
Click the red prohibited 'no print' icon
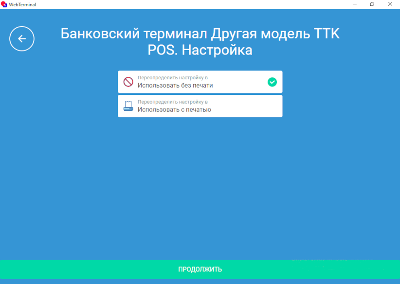128,82
